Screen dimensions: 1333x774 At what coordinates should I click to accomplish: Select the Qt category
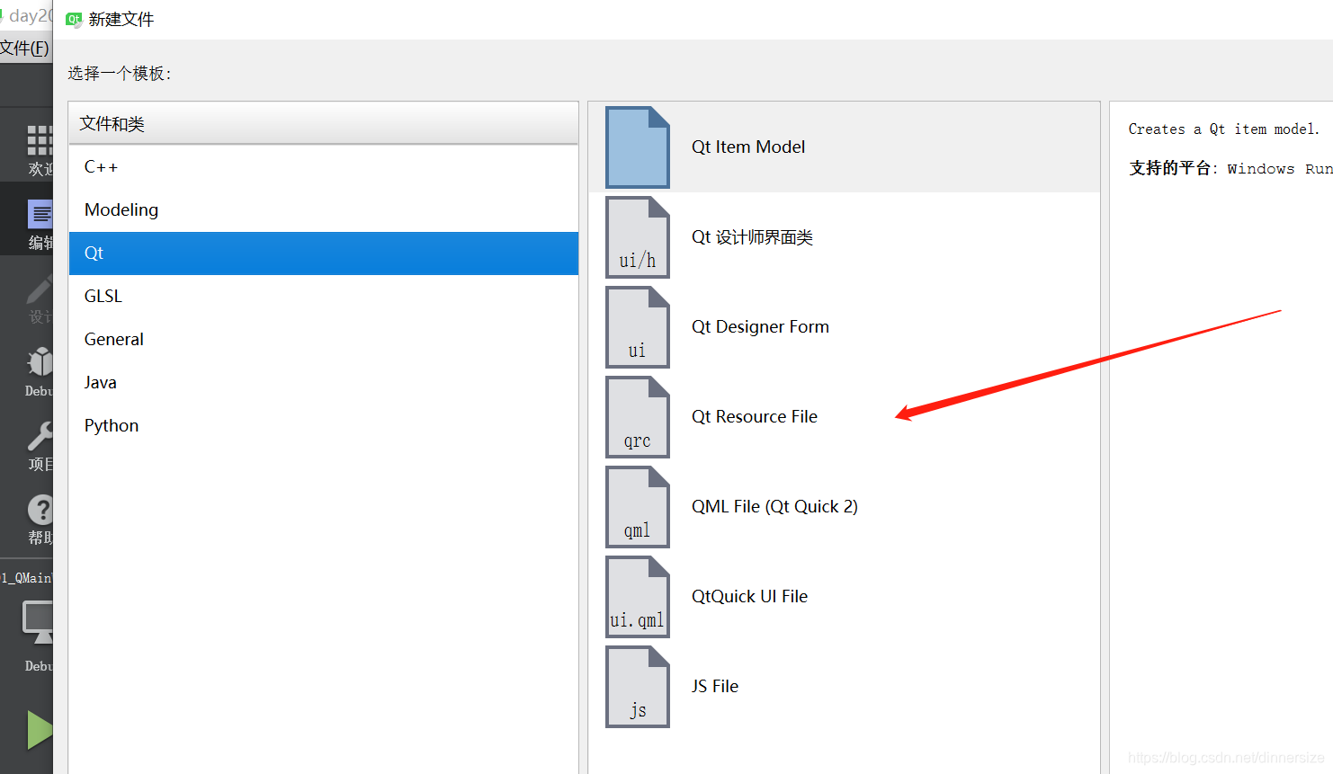324,254
